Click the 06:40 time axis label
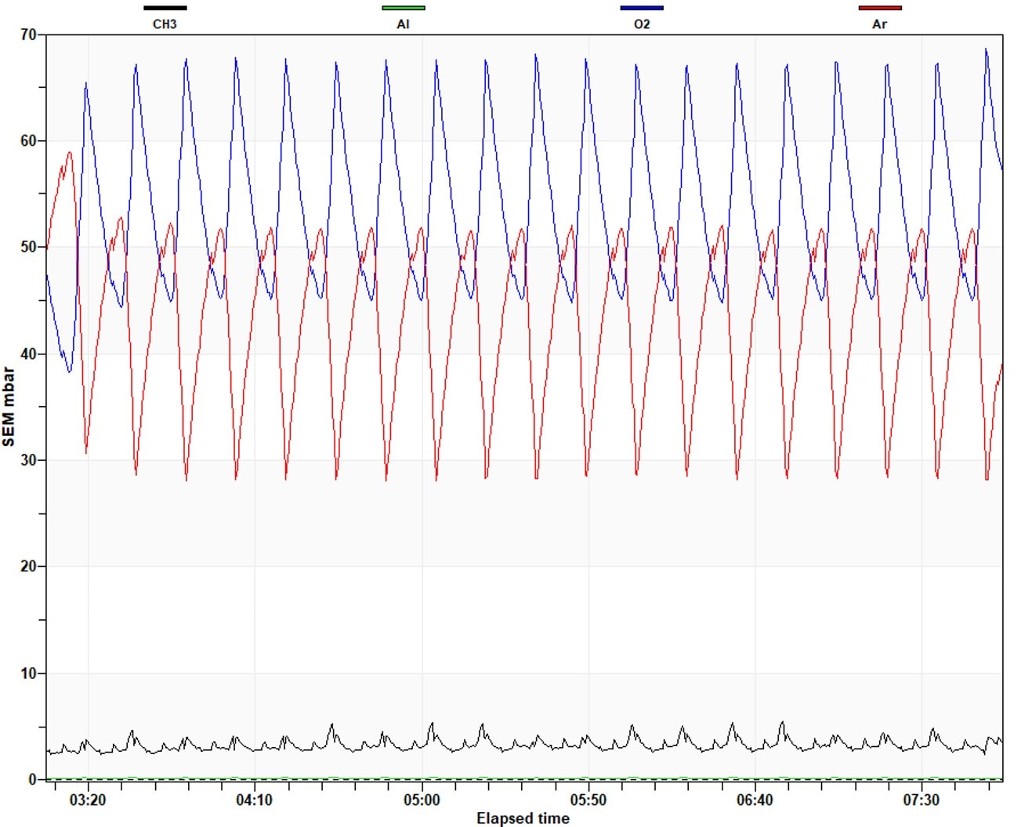1032x827 pixels. pos(755,800)
